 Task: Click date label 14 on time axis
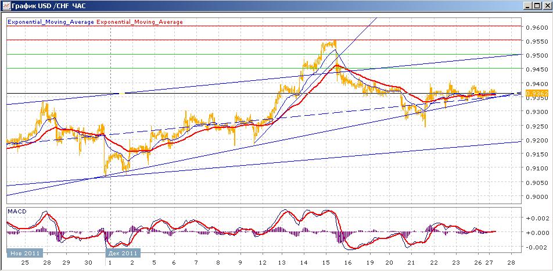tap(304, 263)
